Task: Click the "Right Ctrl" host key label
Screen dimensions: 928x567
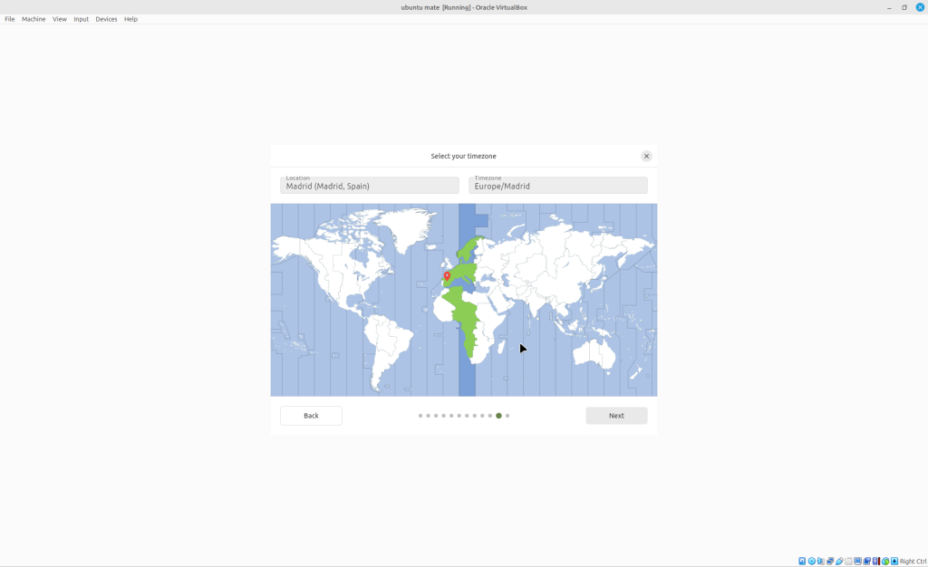Action: (913, 561)
